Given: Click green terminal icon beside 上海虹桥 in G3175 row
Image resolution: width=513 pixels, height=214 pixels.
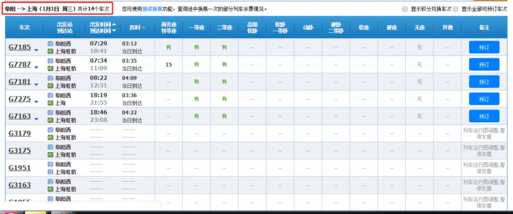Looking at the screenshot, I should (x=50, y=155).
